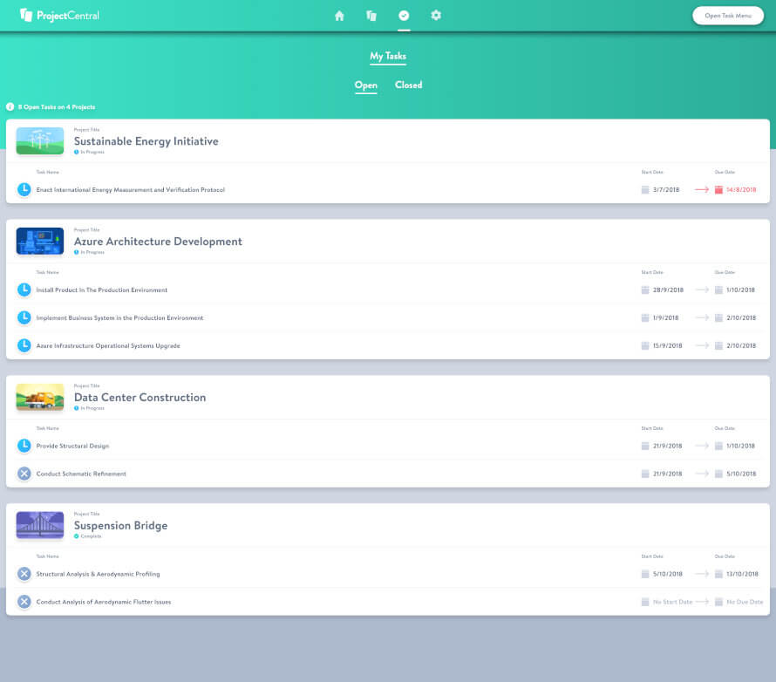Click the red overdue calendar icon for 14/8/2018

[x=718, y=188]
